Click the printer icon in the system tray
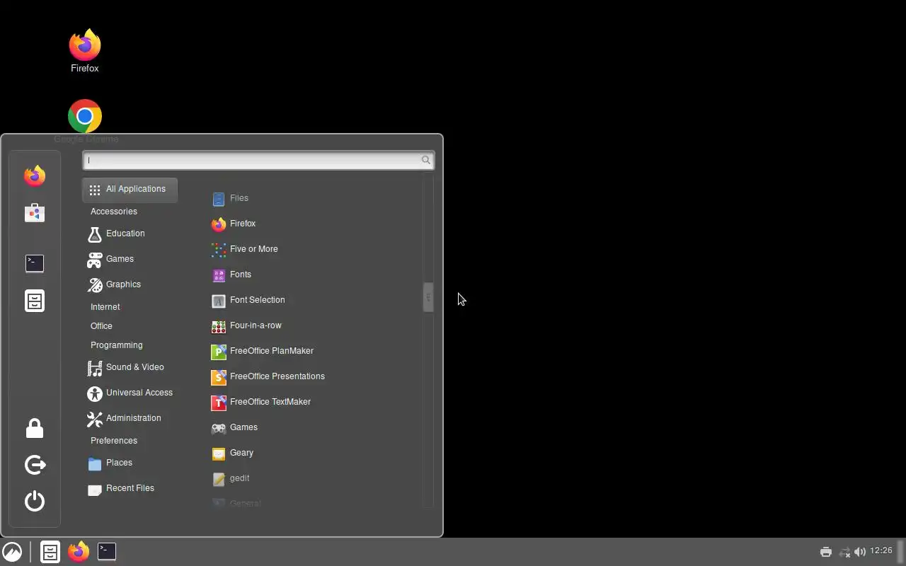This screenshot has width=906, height=566. (825, 552)
